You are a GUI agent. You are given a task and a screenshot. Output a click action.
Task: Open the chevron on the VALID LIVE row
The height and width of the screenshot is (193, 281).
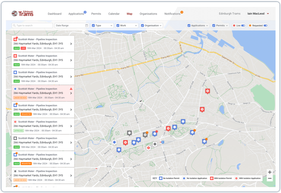[x=71, y=44]
